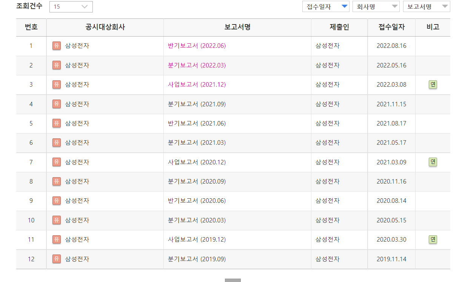Sort results by 접수일자

(x=326, y=6)
